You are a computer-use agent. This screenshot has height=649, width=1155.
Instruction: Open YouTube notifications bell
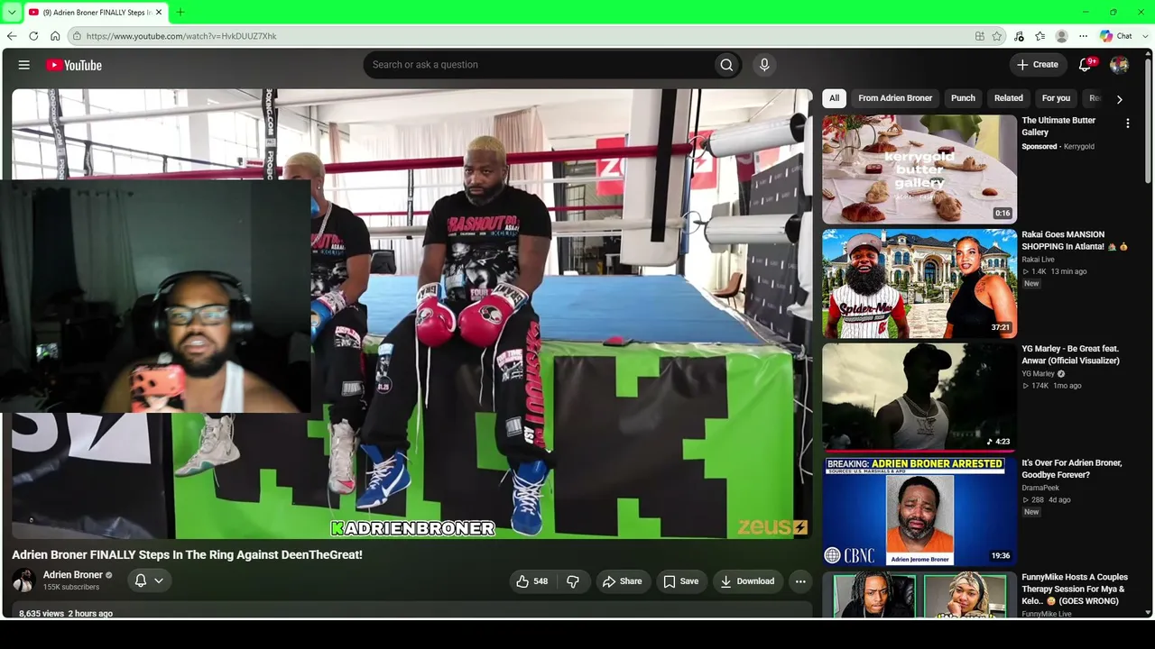(x=1086, y=65)
